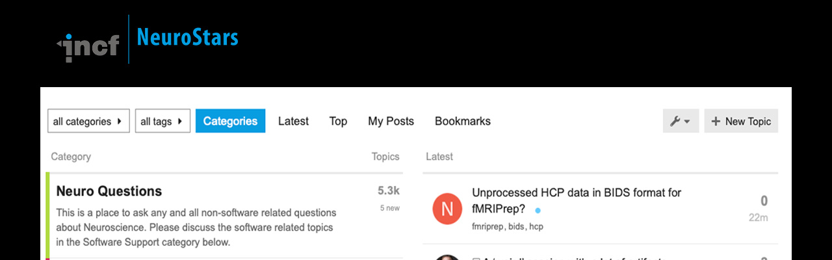Click the 5 new topics indicator
The image size is (832, 260).
[390, 208]
